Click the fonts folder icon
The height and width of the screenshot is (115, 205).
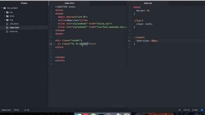pyautogui.click(x=7, y=16)
